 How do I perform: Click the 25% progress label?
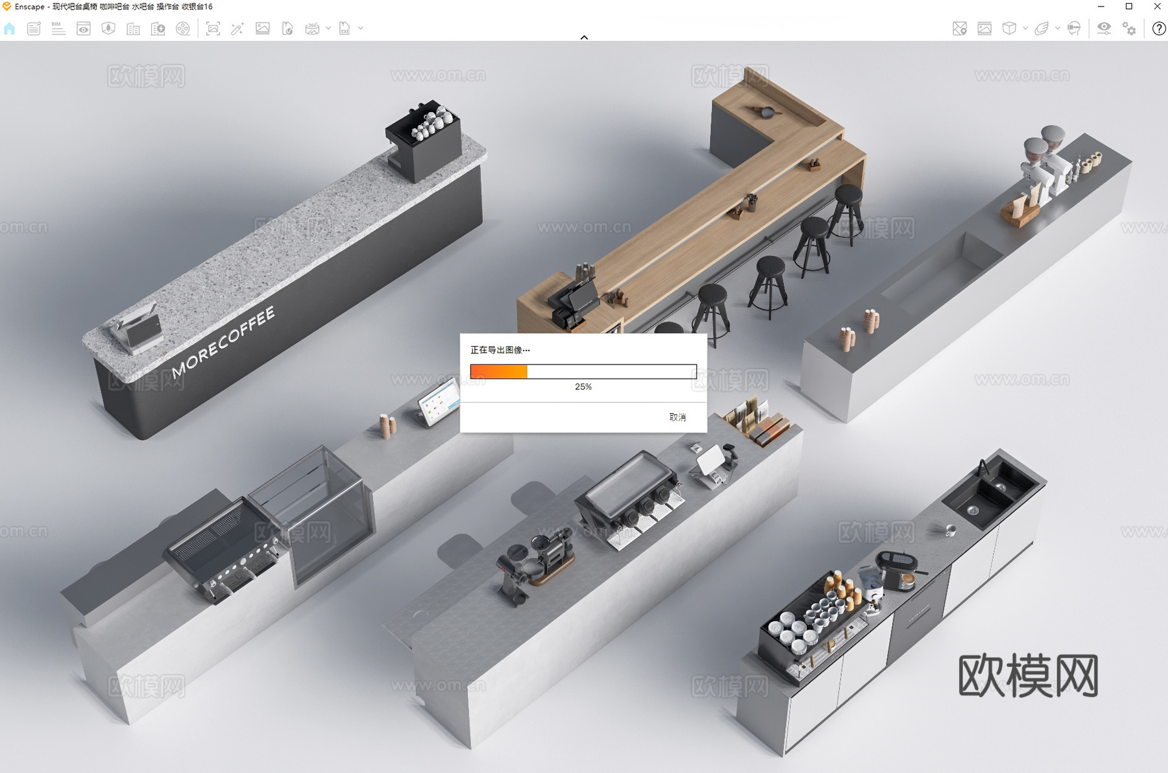[583, 386]
